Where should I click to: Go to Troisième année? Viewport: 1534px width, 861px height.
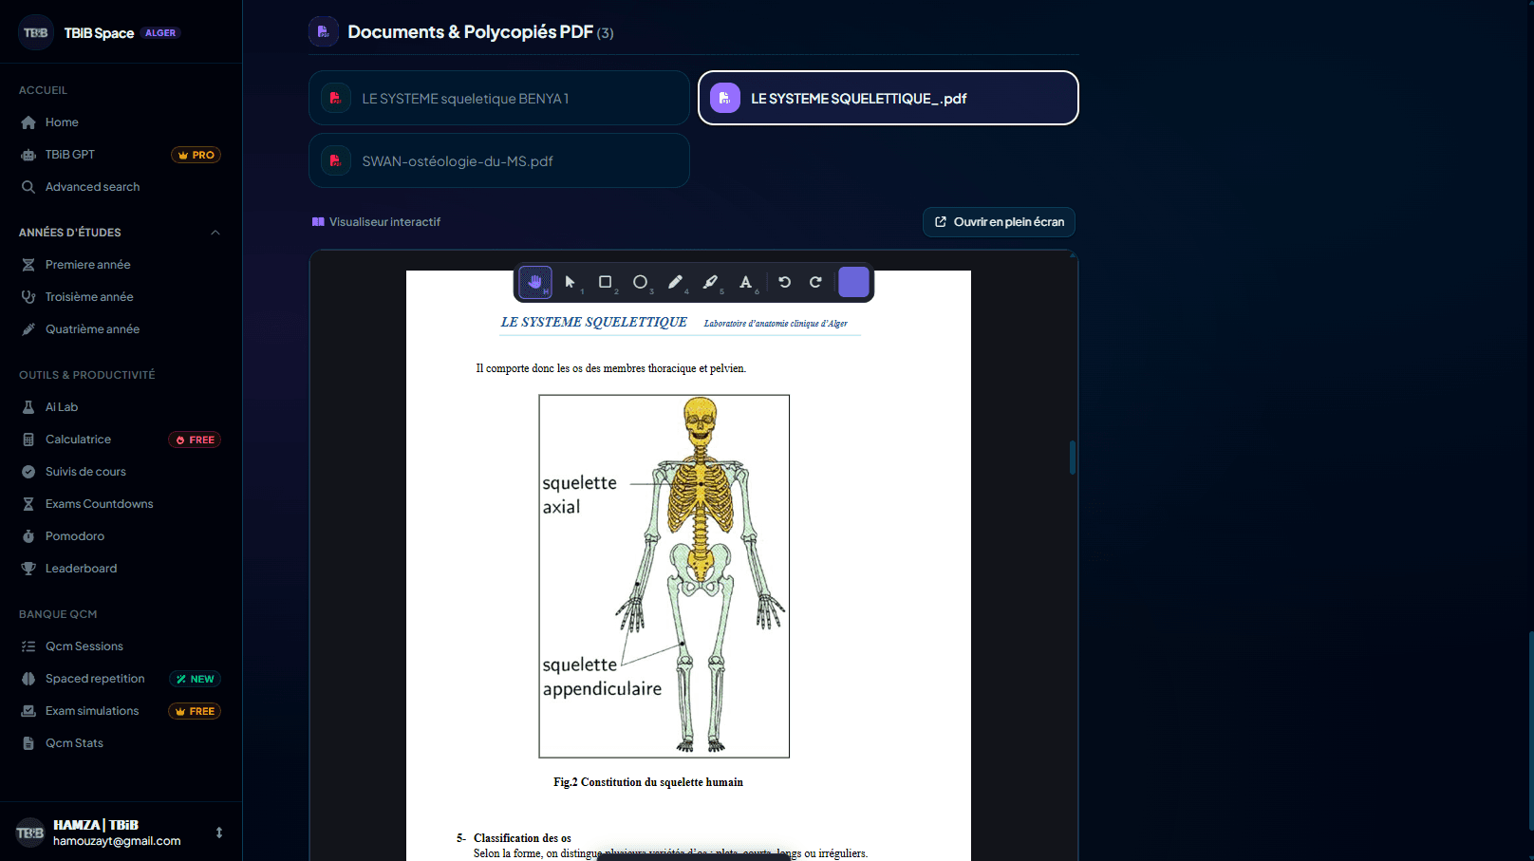click(x=122, y=297)
